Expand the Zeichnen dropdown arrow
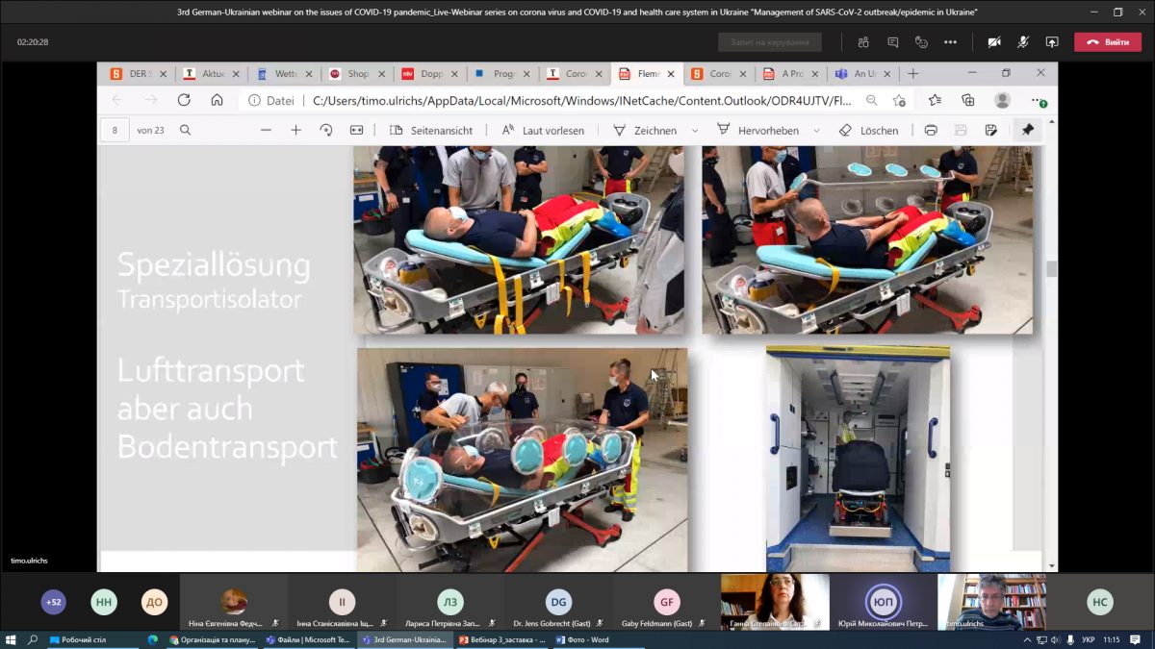 click(x=695, y=131)
